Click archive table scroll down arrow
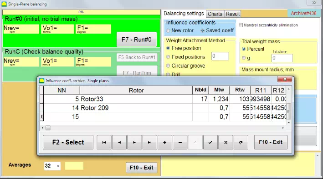Image resolution: width=323 pixels, height=179 pixels. [x=288, y=123]
